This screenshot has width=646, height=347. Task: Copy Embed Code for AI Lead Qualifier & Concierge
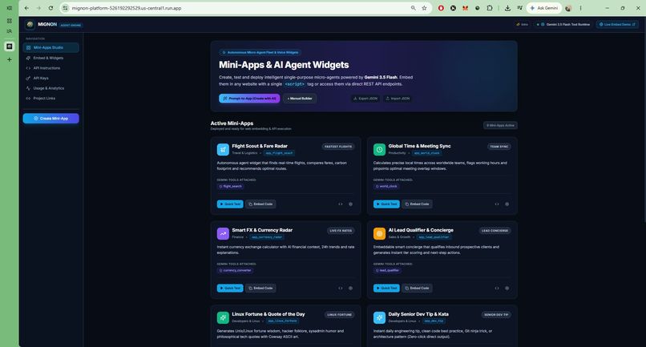[417, 288]
